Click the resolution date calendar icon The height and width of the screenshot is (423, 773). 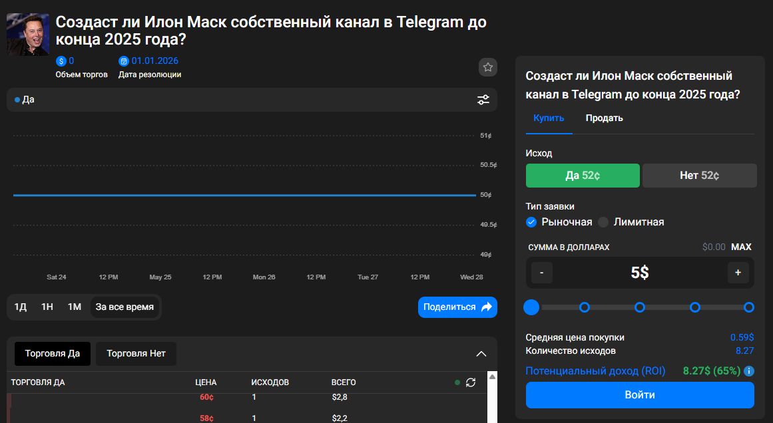(123, 61)
